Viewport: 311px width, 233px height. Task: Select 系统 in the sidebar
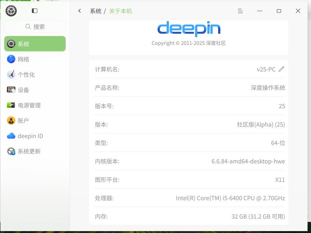coord(35,44)
